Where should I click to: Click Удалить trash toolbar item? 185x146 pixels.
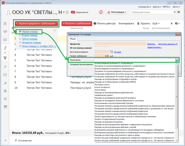coord(144,23)
